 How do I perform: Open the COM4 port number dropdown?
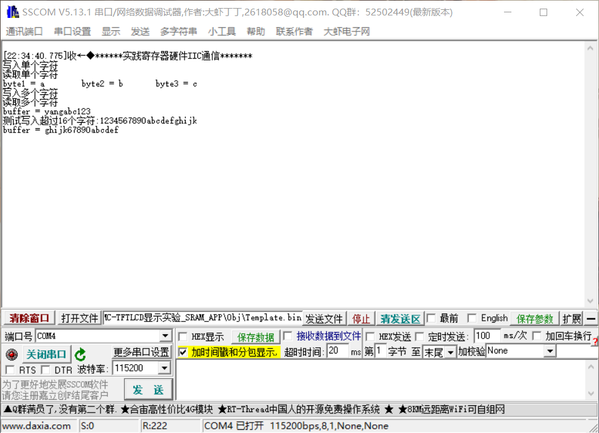click(165, 336)
